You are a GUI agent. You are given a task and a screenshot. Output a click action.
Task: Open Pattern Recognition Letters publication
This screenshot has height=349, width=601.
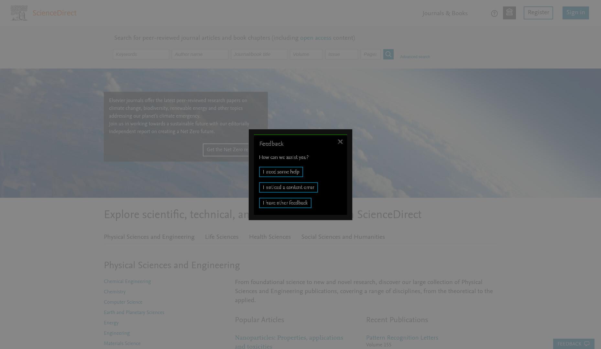402,338
